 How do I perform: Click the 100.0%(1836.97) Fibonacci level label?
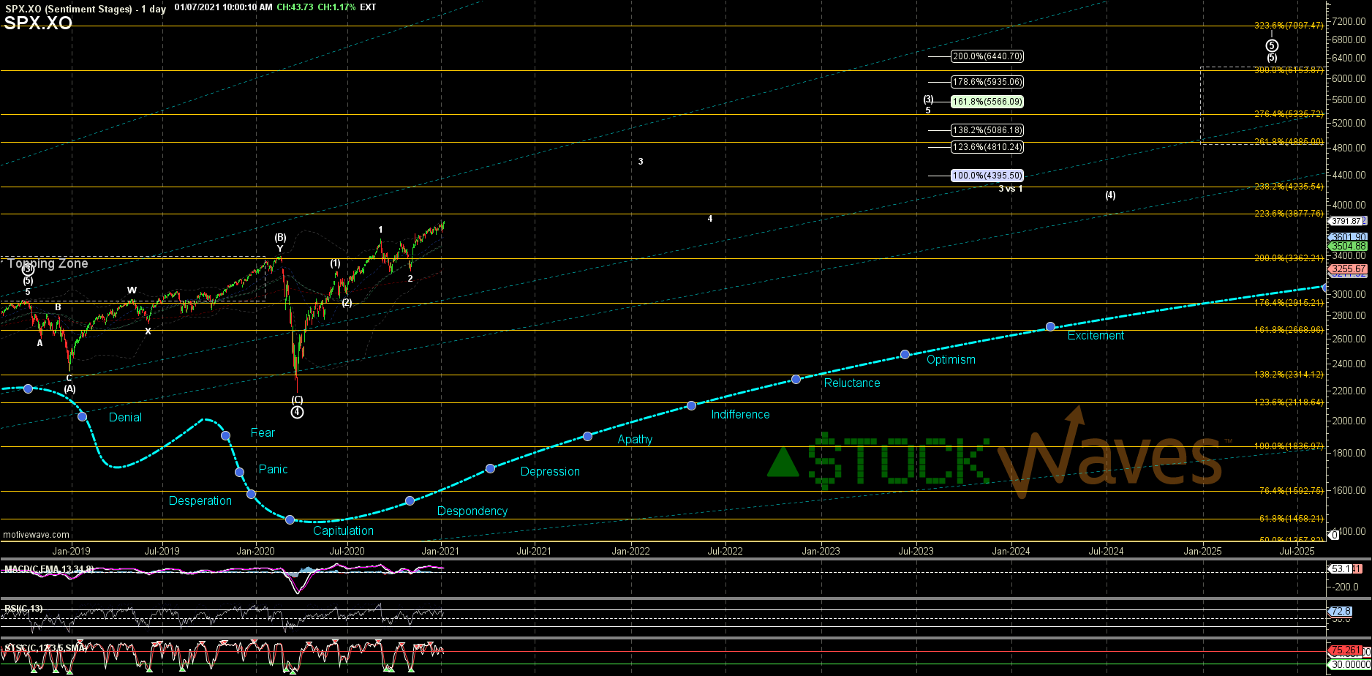pyautogui.click(x=1289, y=446)
